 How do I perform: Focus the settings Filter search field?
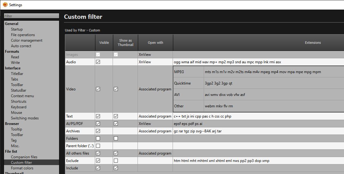tap(32, 16)
